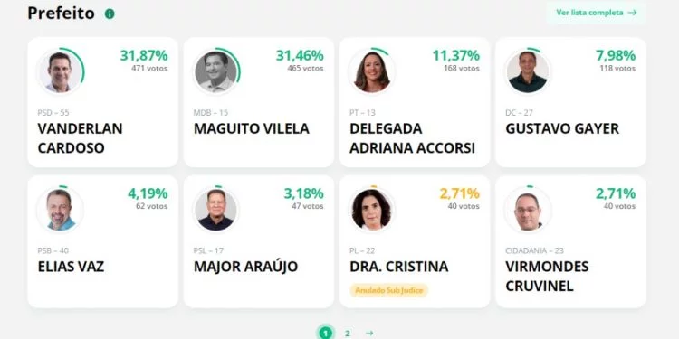Go to page 2 of results

(348, 334)
